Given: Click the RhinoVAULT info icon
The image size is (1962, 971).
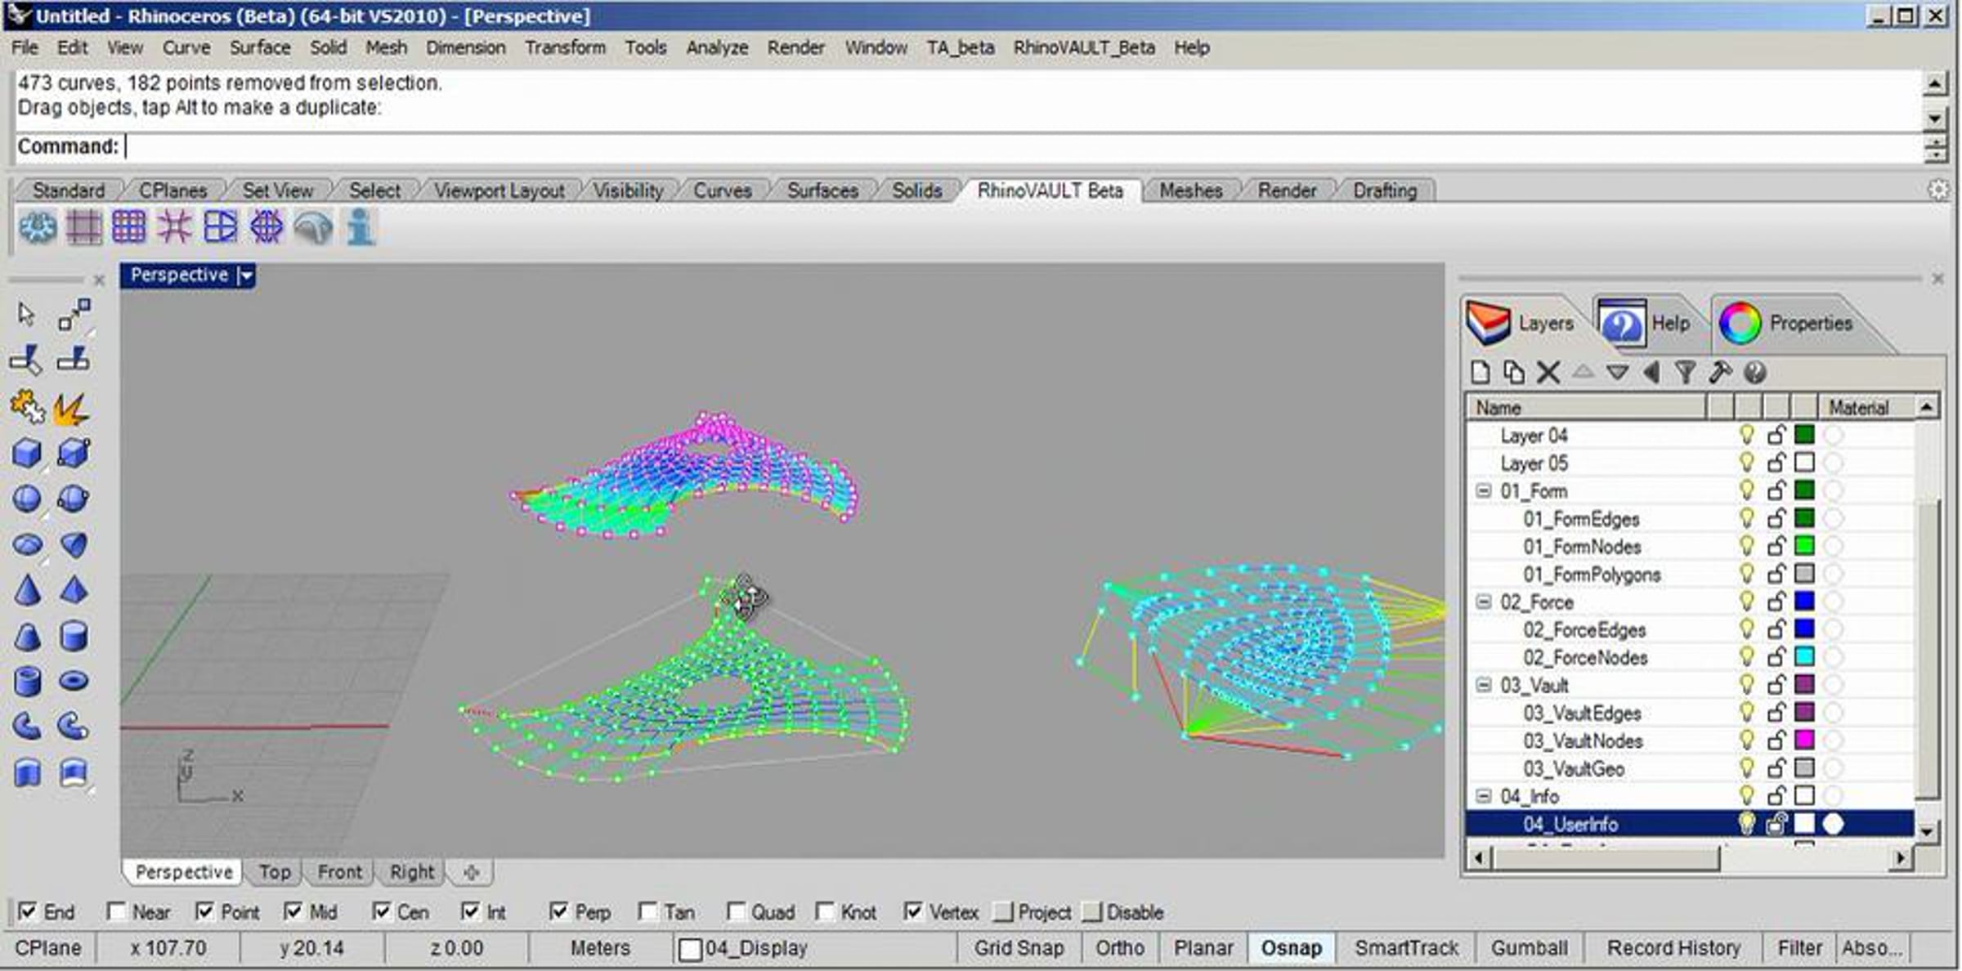Looking at the screenshot, I should (x=361, y=227).
